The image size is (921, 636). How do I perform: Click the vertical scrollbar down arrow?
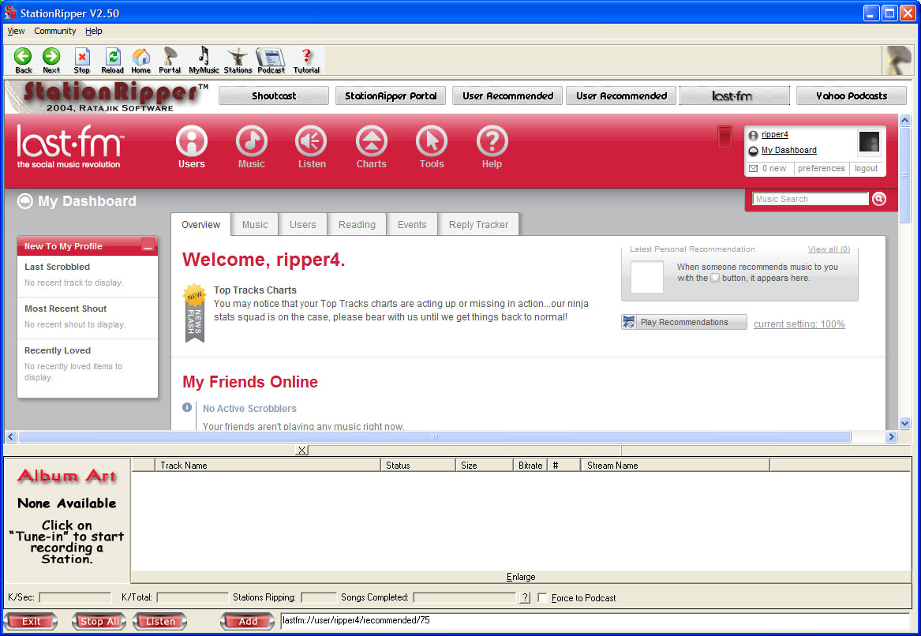904,424
